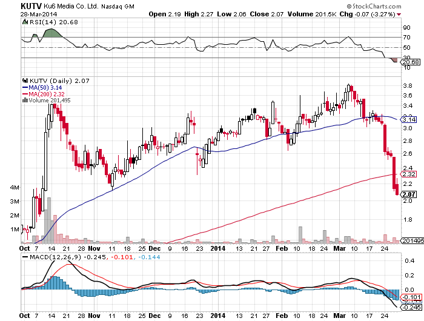
Task: Click the Close 2.07 value
Action: click(x=267, y=14)
